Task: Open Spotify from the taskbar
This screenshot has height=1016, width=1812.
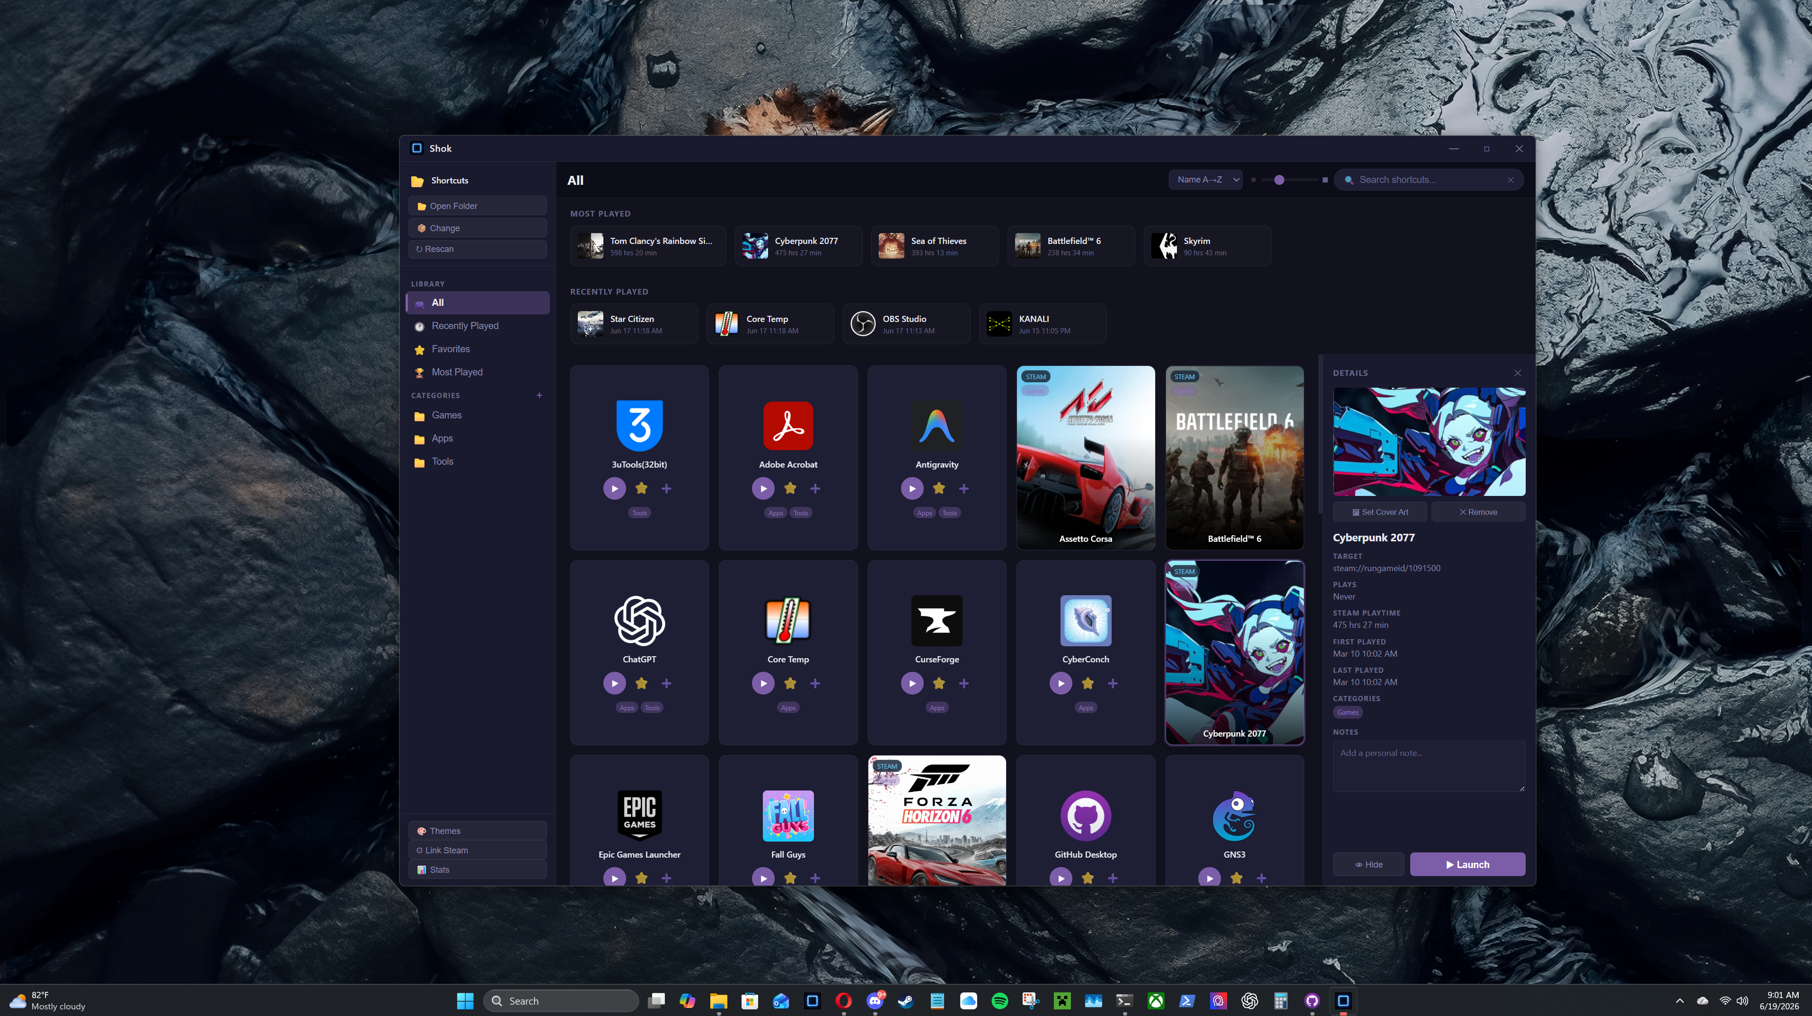Action: pyautogui.click(x=999, y=1000)
